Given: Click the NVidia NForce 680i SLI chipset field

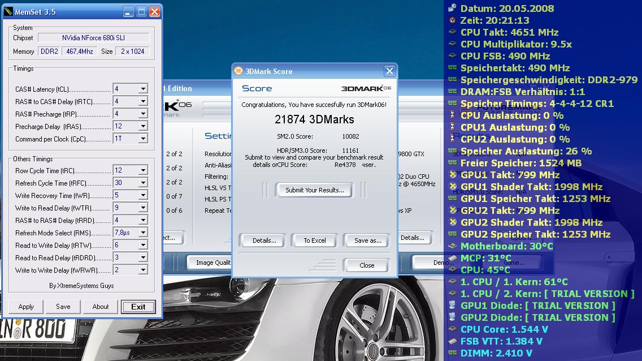Looking at the screenshot, I should (93, 38).
